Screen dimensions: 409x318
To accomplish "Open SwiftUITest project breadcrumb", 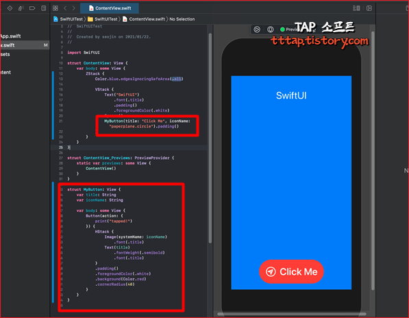I will (69, 19).
